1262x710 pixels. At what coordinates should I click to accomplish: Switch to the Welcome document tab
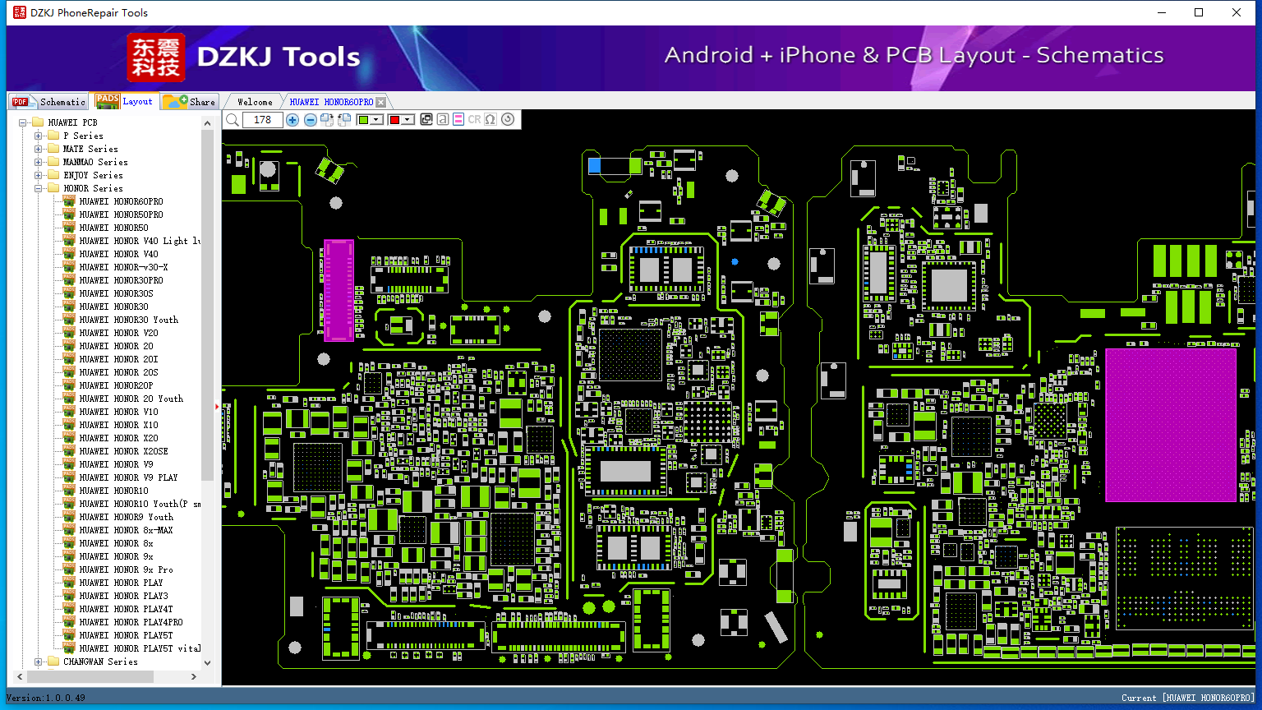[255, 102]
